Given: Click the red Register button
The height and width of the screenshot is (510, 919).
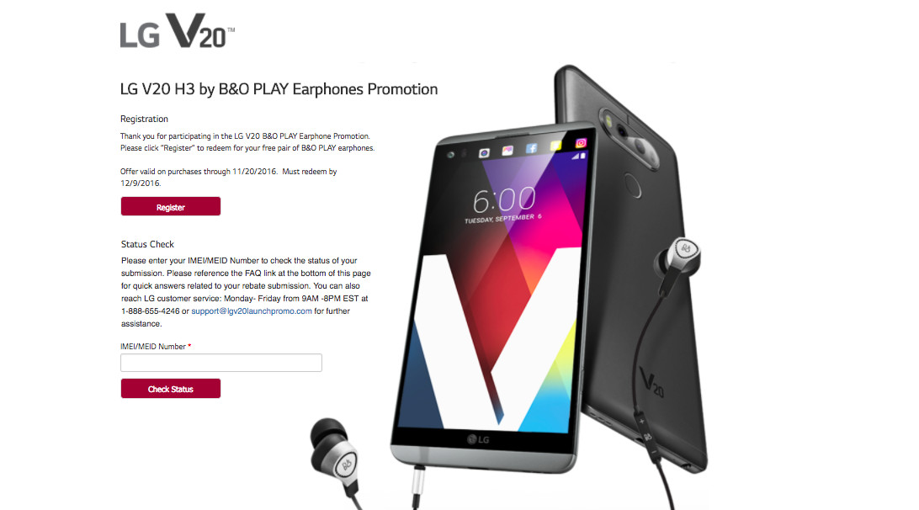Looking at the screenshot, I should coord(171,206).
